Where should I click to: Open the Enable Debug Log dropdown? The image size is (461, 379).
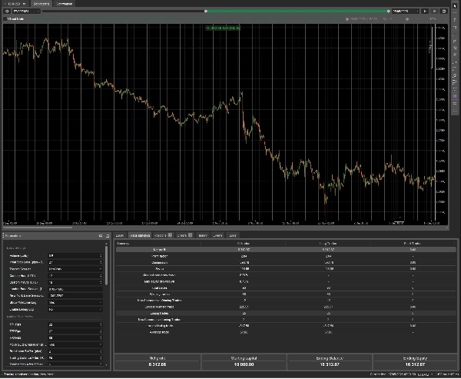pos(75,310)
